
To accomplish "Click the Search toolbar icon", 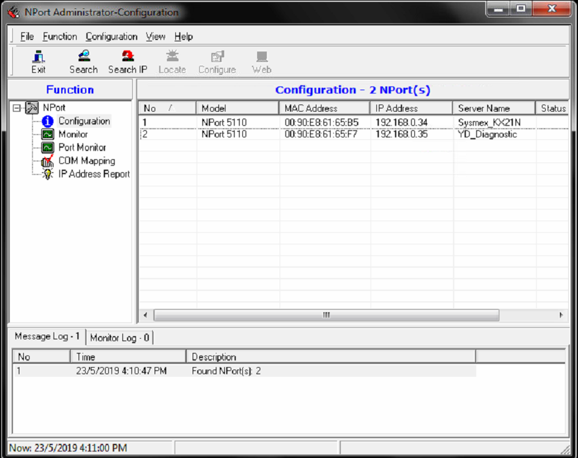I will pyautogui.click(x=83, y=57).
